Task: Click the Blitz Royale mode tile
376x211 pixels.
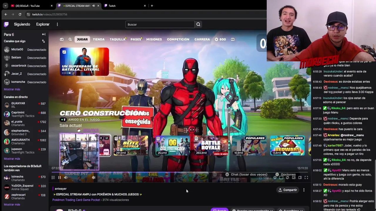Action: click(x=131, y=146)
